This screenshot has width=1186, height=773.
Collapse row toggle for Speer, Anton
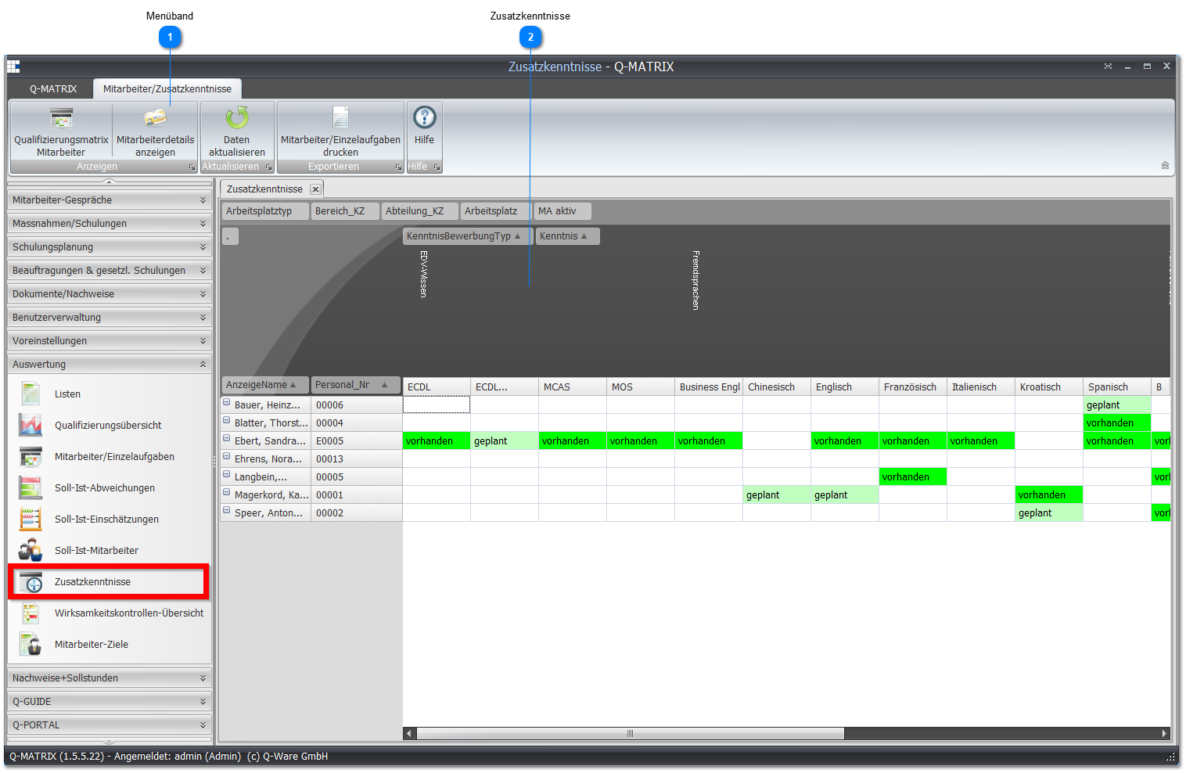[x=227, y=512]
